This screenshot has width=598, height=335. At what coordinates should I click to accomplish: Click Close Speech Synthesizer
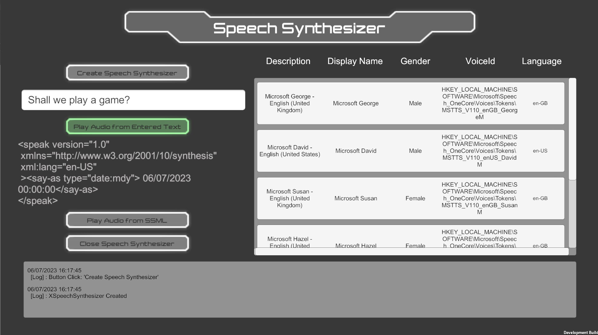click(127, 243)
